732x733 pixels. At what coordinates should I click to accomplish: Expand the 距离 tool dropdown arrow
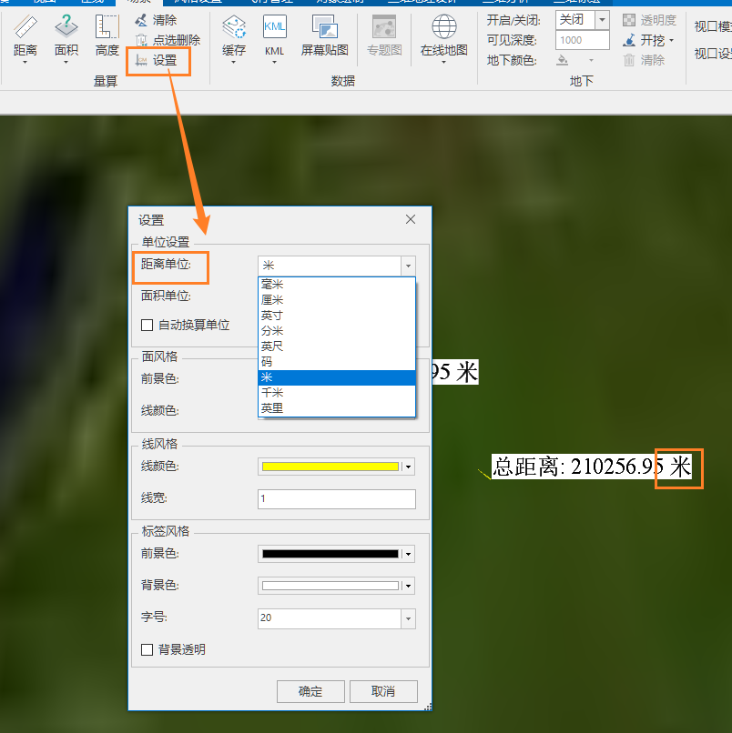coord(25,62)
